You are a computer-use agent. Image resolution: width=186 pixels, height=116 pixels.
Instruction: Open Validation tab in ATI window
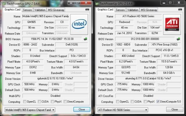[x=133, y=10]
